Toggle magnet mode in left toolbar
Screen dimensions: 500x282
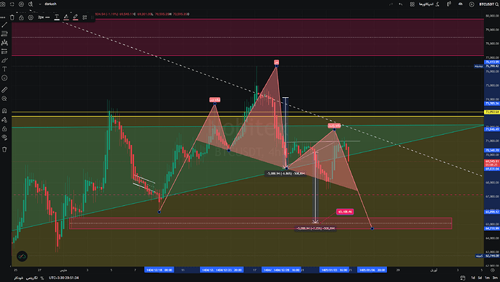click(x=4, y=111)
